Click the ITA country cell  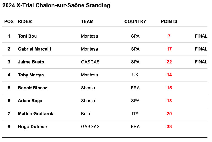(135, 114)
